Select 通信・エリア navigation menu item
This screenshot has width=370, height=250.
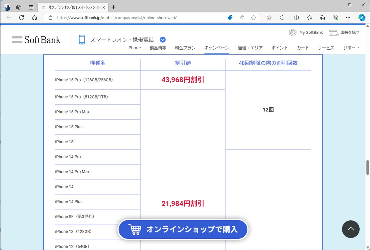click(x=250, y=48)
